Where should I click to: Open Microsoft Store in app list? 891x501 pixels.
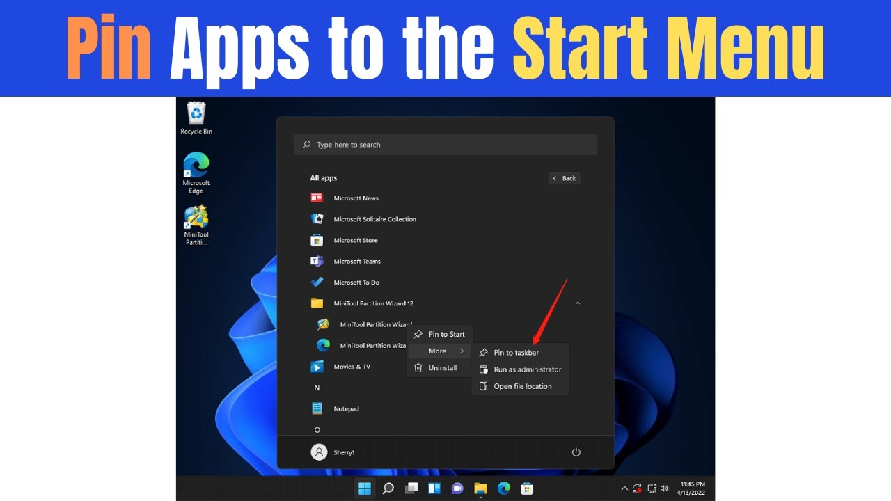pyautogui.click(x=344, y=240)
